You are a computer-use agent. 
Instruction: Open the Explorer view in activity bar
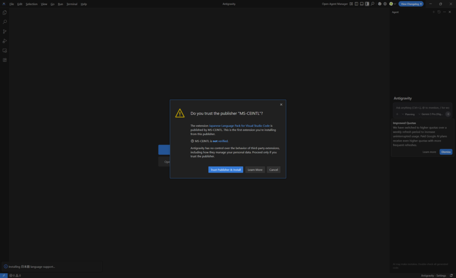click(5, 12)
